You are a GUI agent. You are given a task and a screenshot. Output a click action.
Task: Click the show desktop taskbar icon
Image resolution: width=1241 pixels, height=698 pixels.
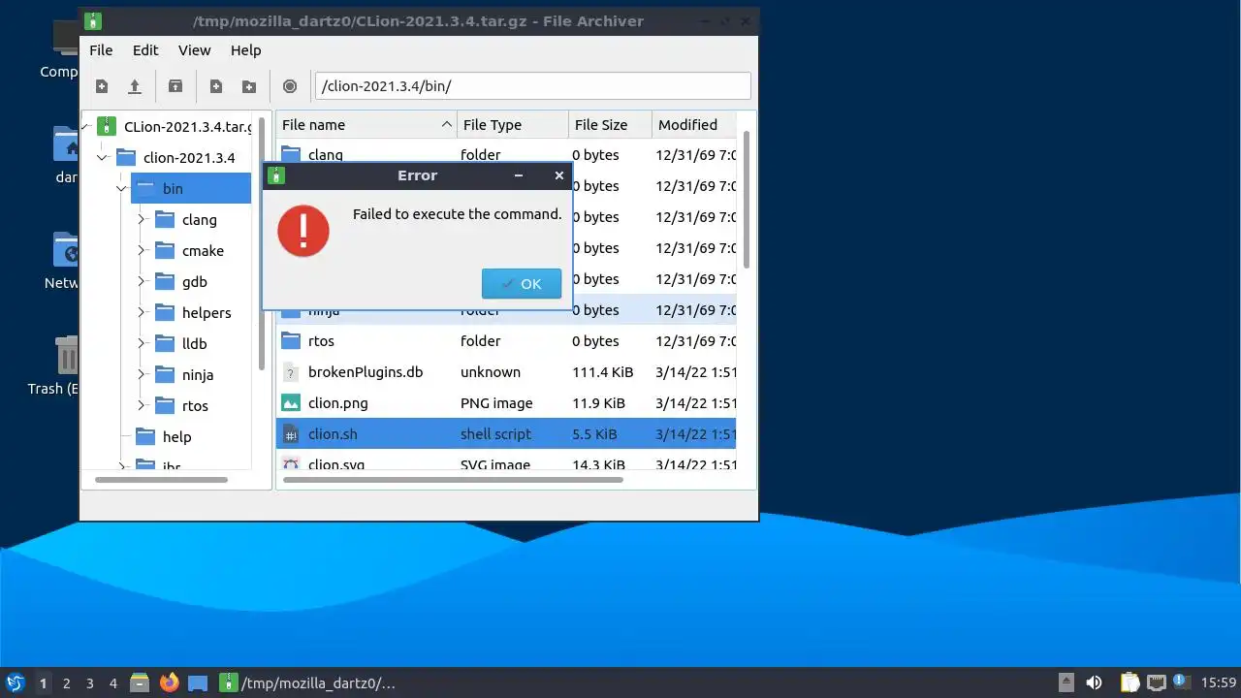coord(198,682)
